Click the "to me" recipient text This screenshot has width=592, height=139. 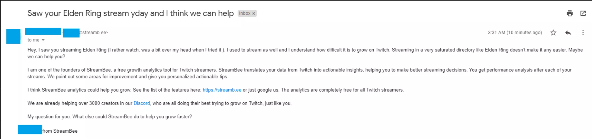[33, 40]
